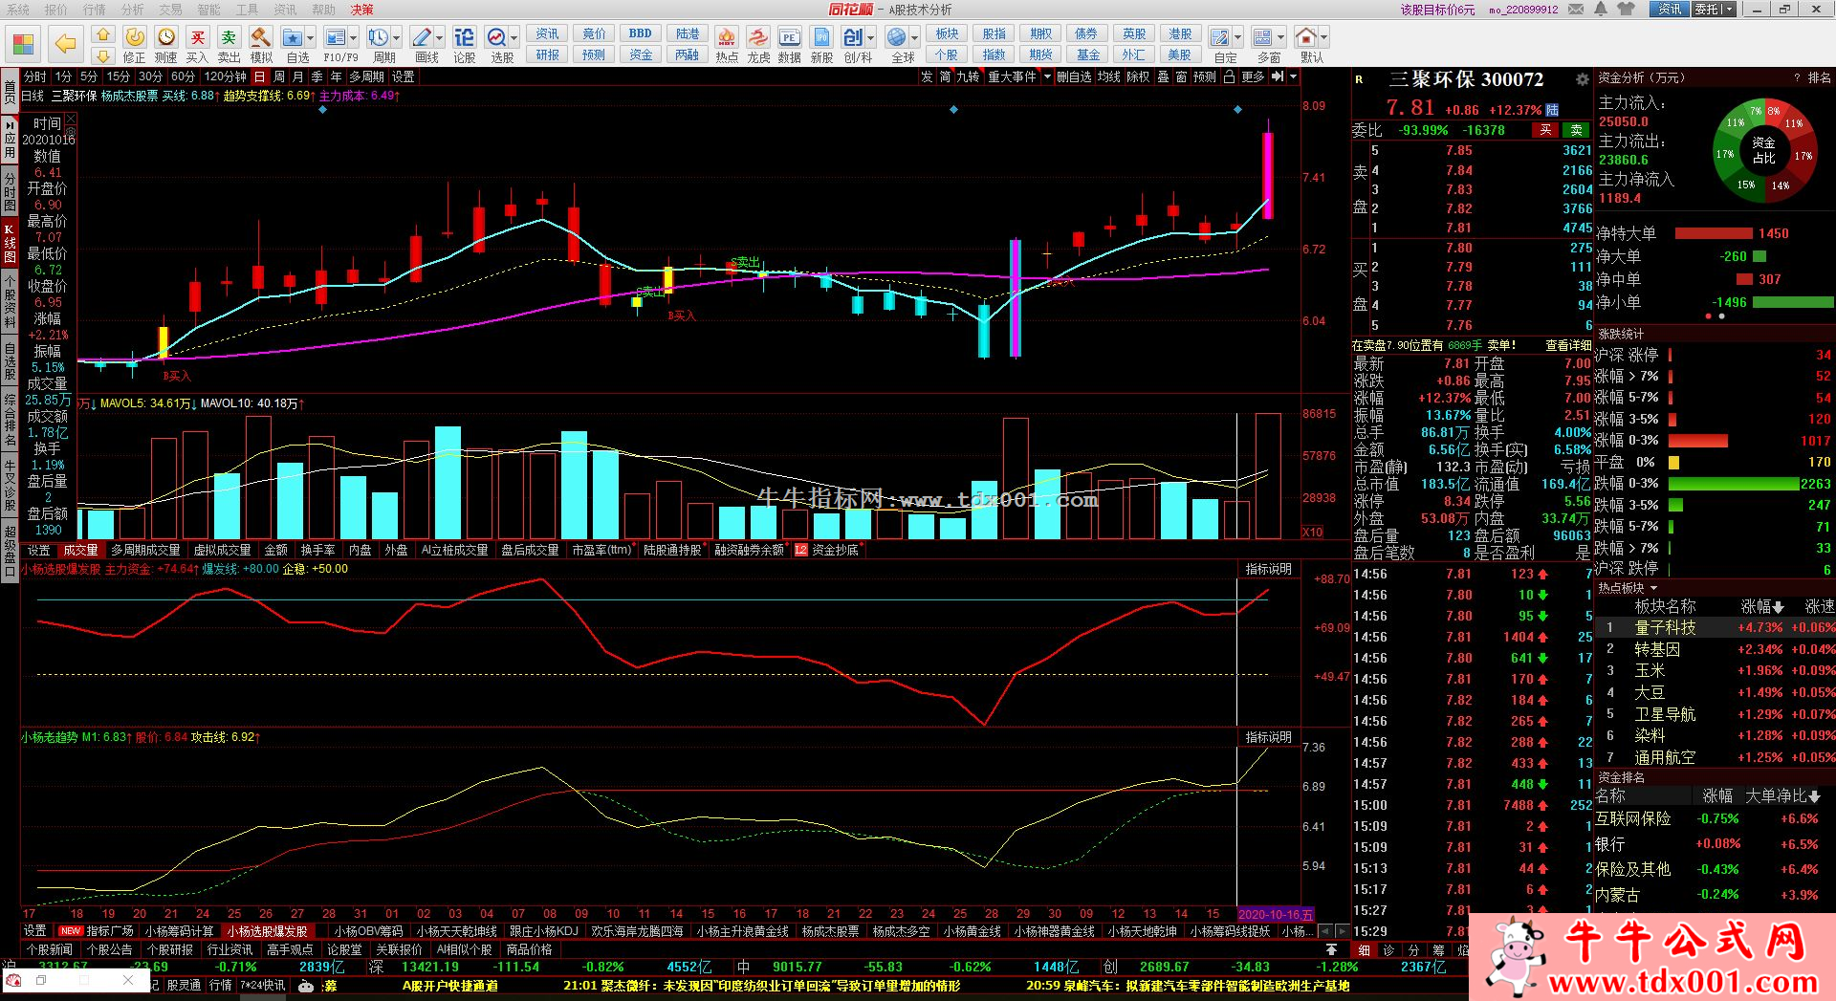The width and height of the screenshot is (1836, 1001).
Task: Toggle the 九转 indicator
Action: (968, 76)
